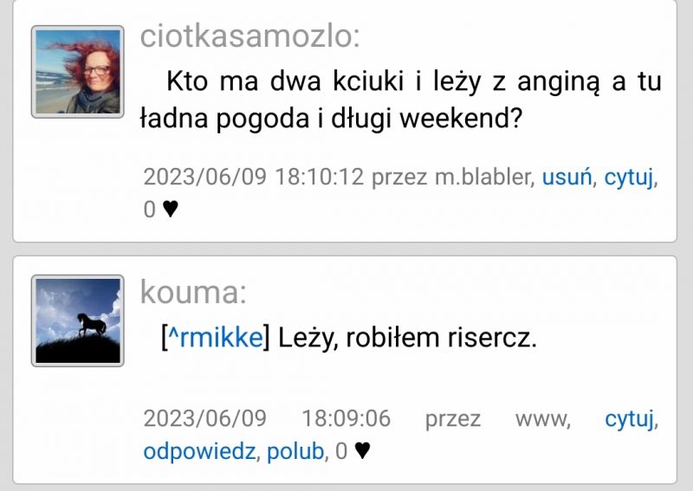Reply to kouma using odpowiedz
This screenshot has height=491, width=693.
coord(199,452)
